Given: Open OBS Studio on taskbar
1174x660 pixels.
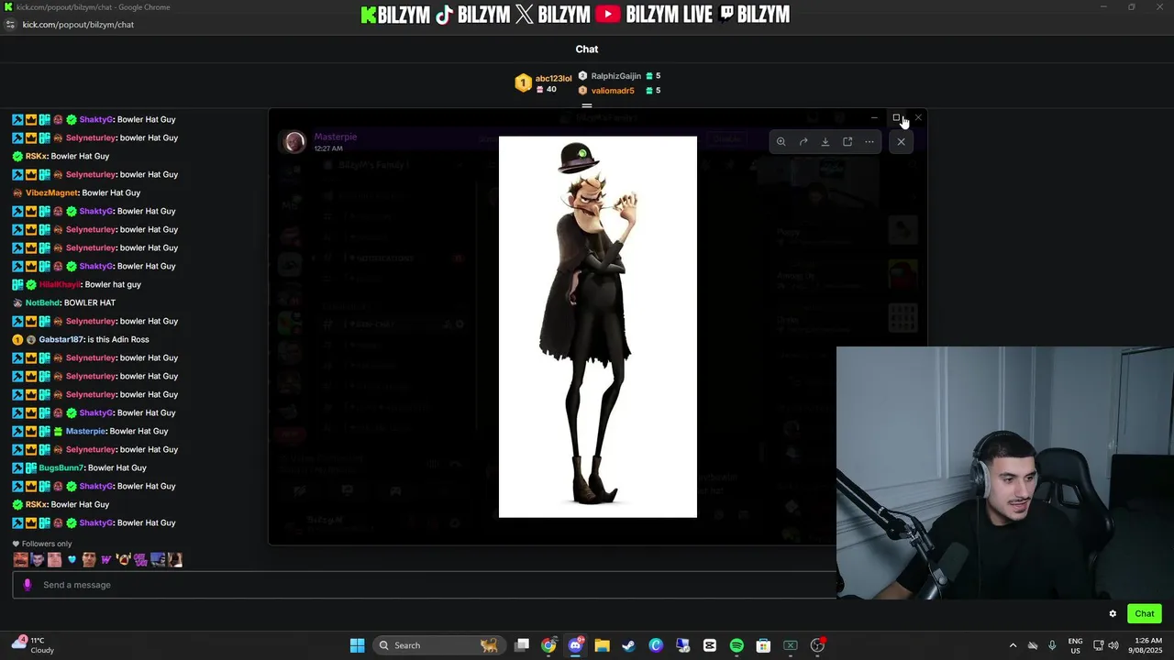Looking at the screenshot, I should [817, 645].
